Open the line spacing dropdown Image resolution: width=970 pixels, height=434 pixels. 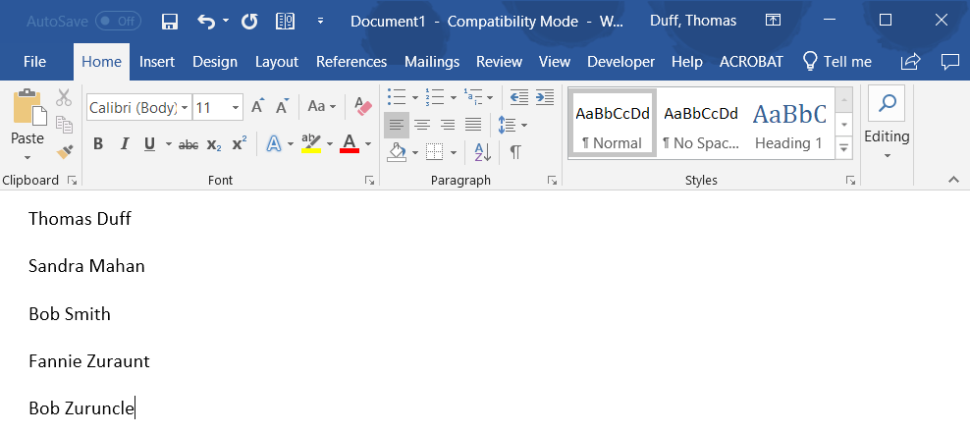coord(524,125)
